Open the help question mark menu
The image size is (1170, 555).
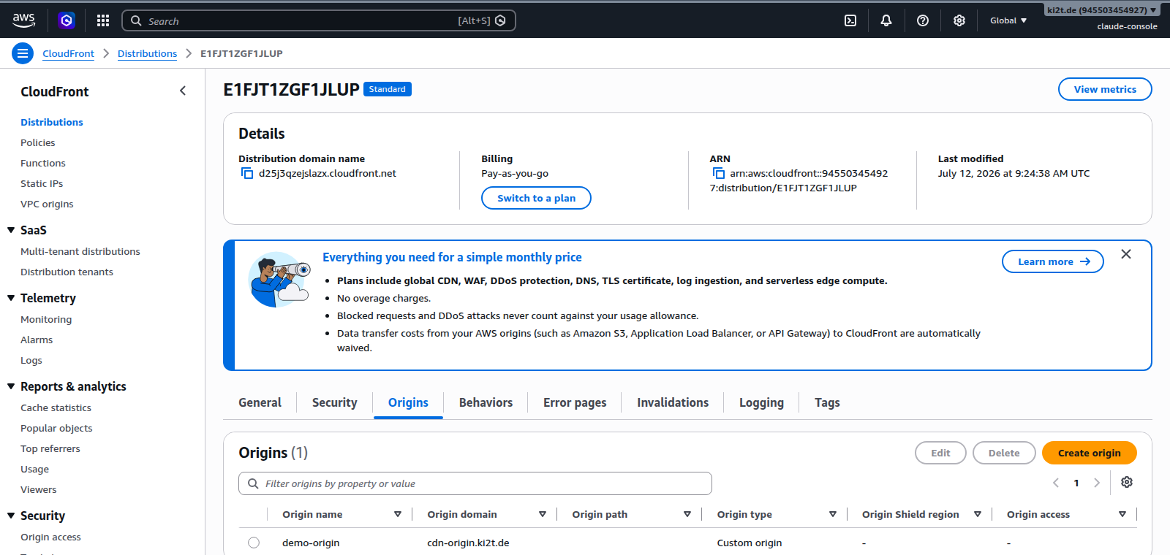coord(923,20)
